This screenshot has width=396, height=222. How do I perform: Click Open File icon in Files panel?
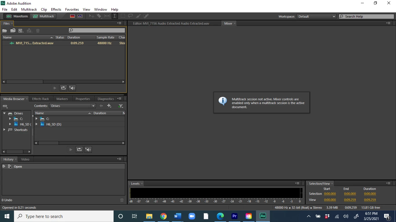coord(5,31)
